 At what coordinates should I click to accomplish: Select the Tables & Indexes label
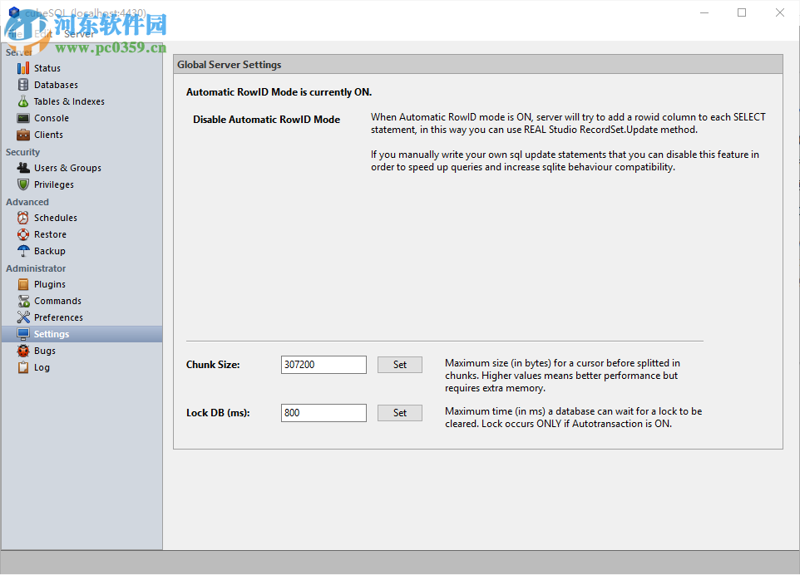(69, 101)
